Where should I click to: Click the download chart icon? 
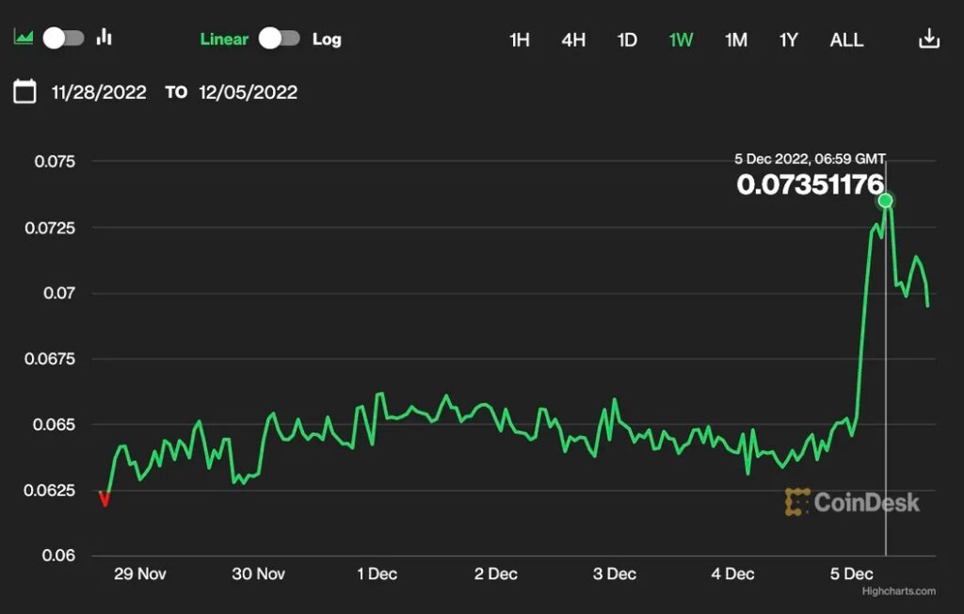(929, 39)
